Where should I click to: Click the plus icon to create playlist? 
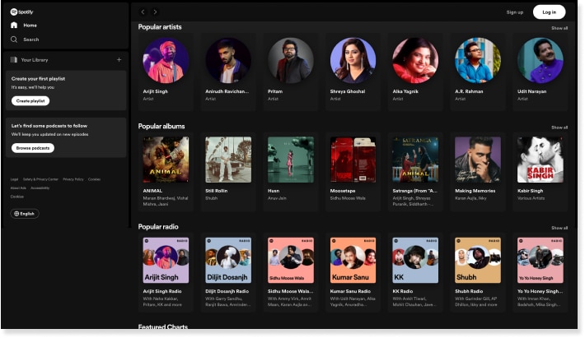click(119, 59)
